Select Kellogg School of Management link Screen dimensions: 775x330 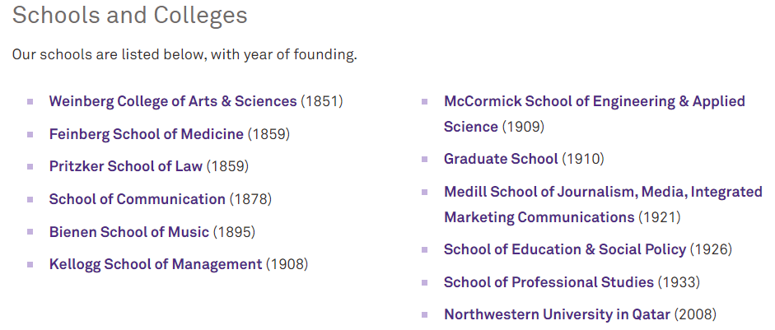(x=155, y=264)
